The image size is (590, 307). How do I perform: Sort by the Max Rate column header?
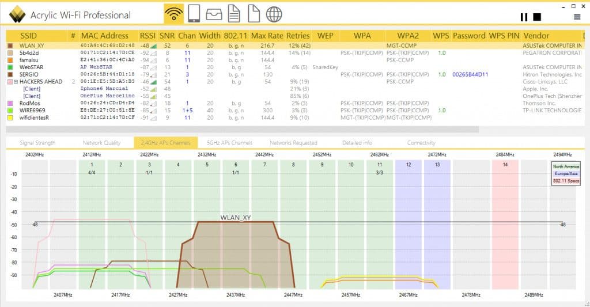point(267,36)
